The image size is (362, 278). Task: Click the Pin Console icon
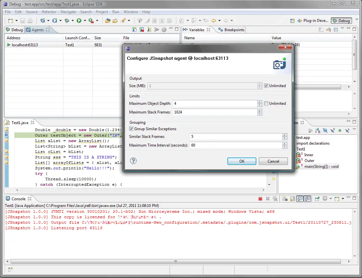[x=317, y=199]
